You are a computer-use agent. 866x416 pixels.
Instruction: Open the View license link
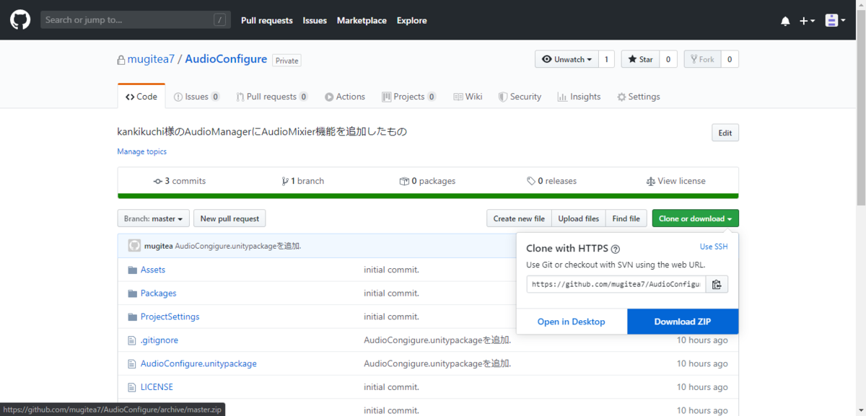click(x=676, y=181)
